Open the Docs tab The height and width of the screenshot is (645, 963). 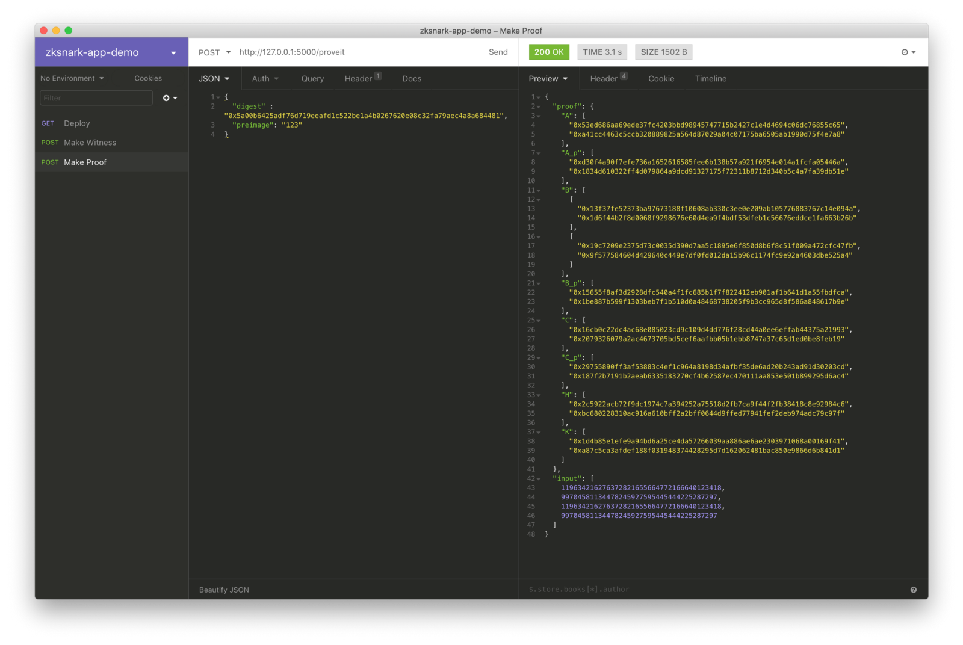[x=412, y=79]
